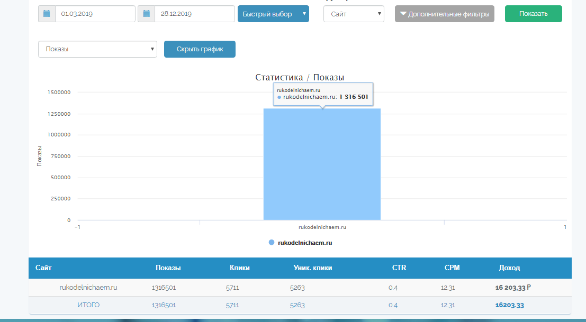
Task: Click rukodelnichaem.ru in the table row
Action: (x=88, y=288)
